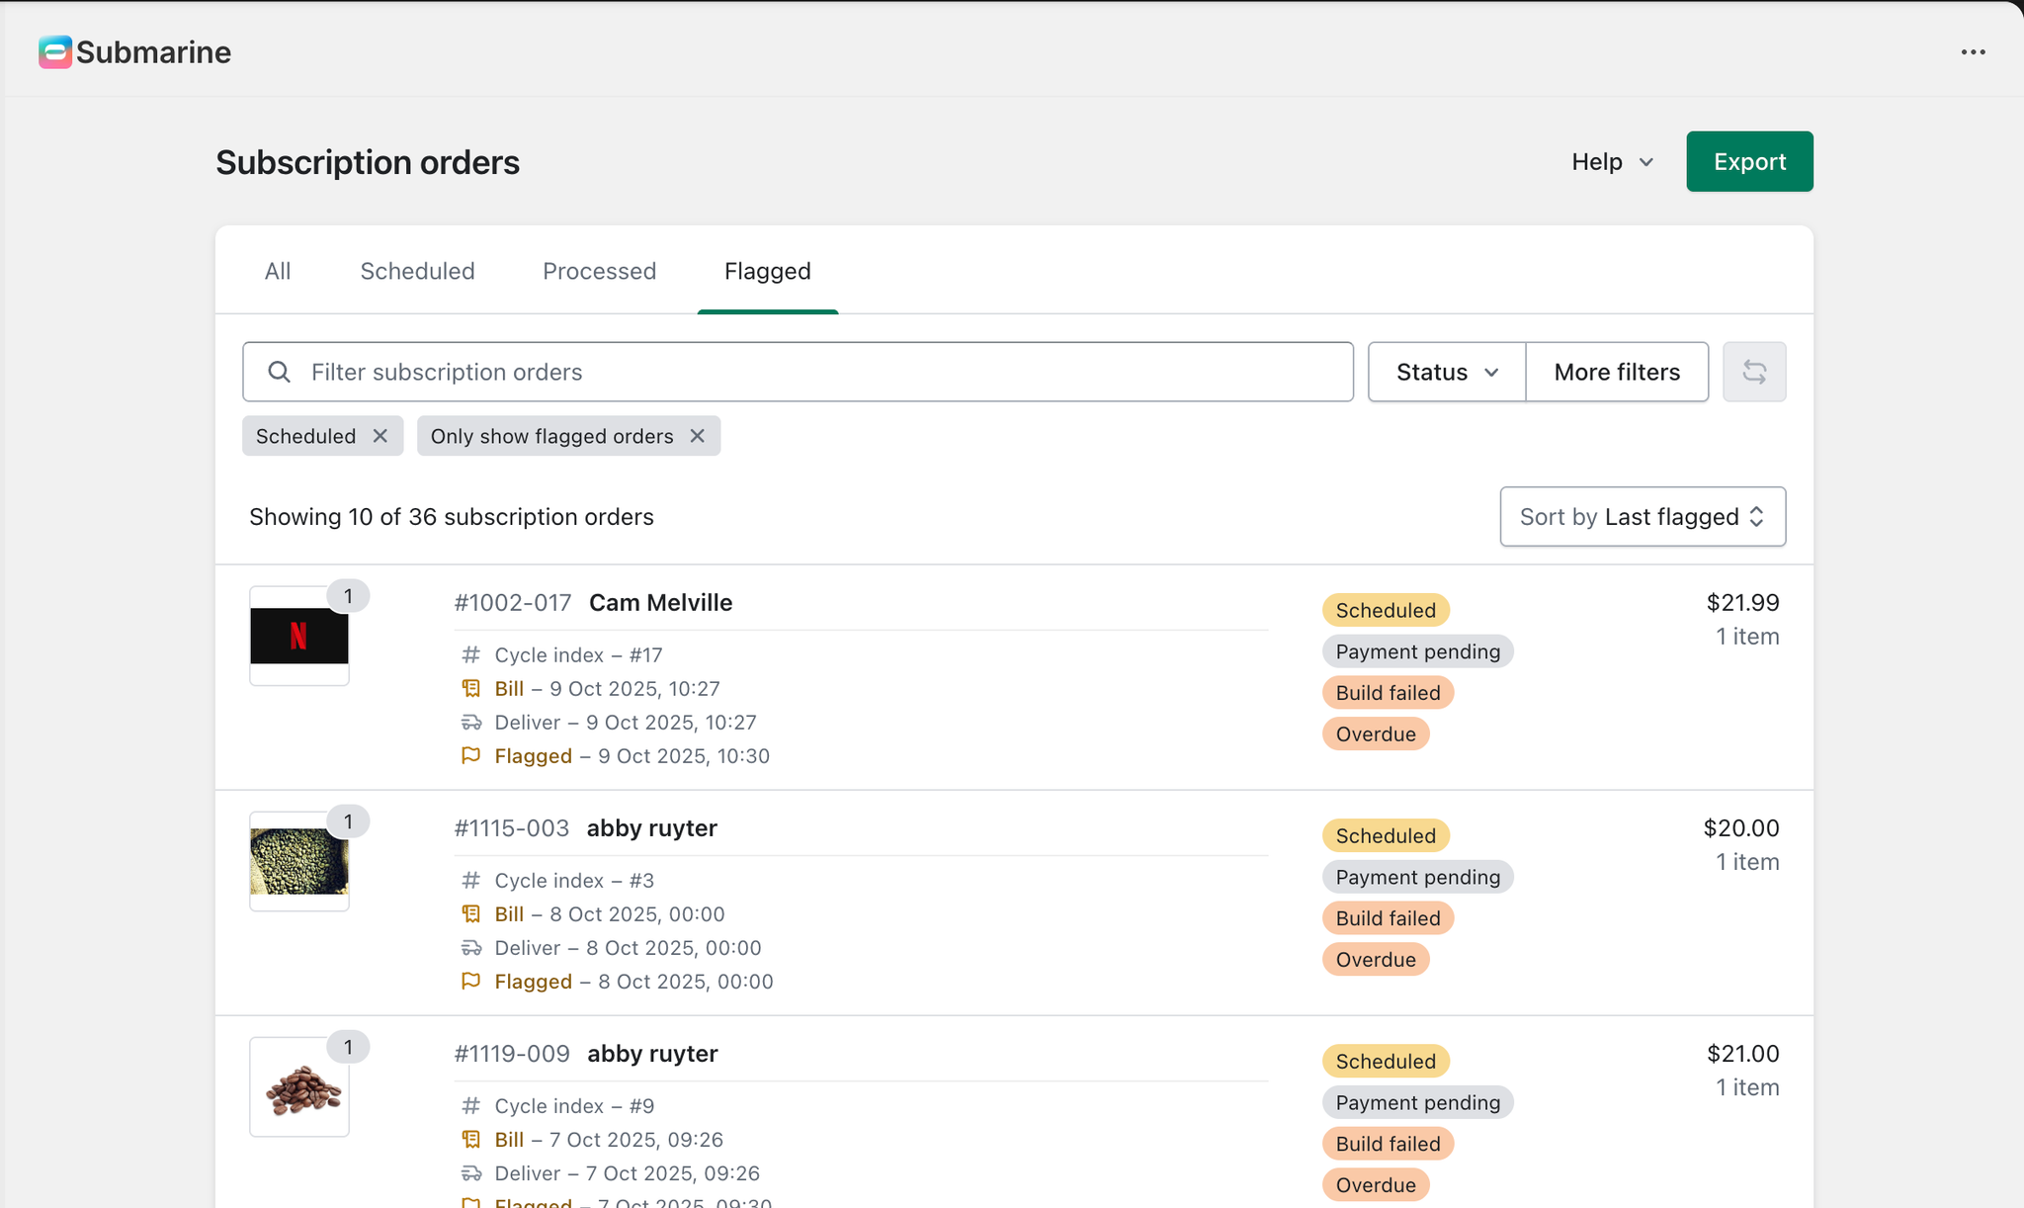
Task: Click the flag icon on order #1002-017
Action: [x=471, y=756]
